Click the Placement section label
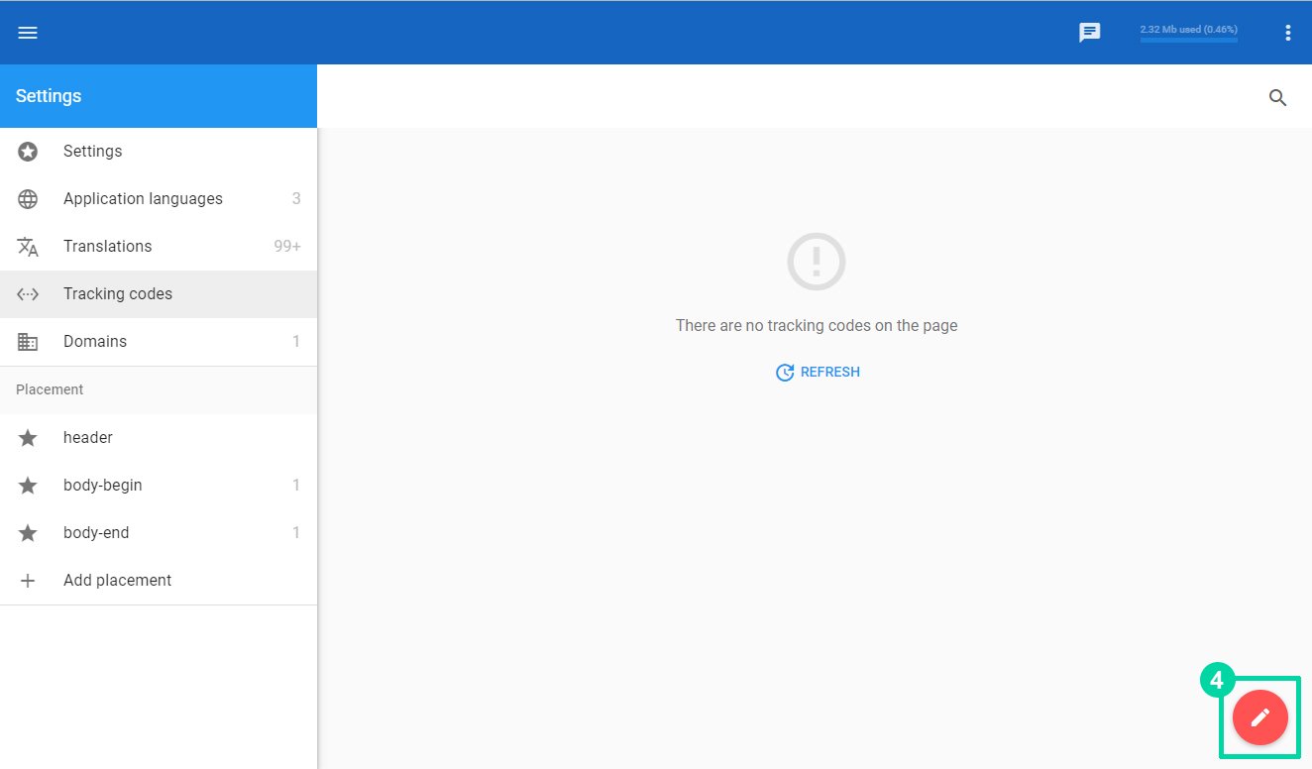 click(x=50, y=389)
